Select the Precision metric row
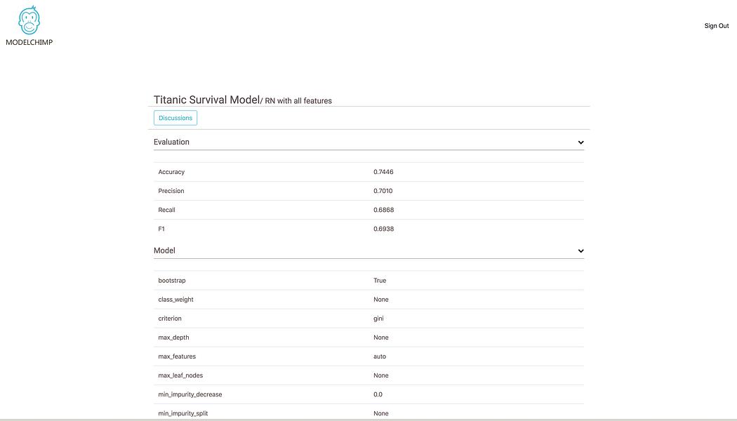The height and width of the screenshot is (421, 737). click(369, 191)
